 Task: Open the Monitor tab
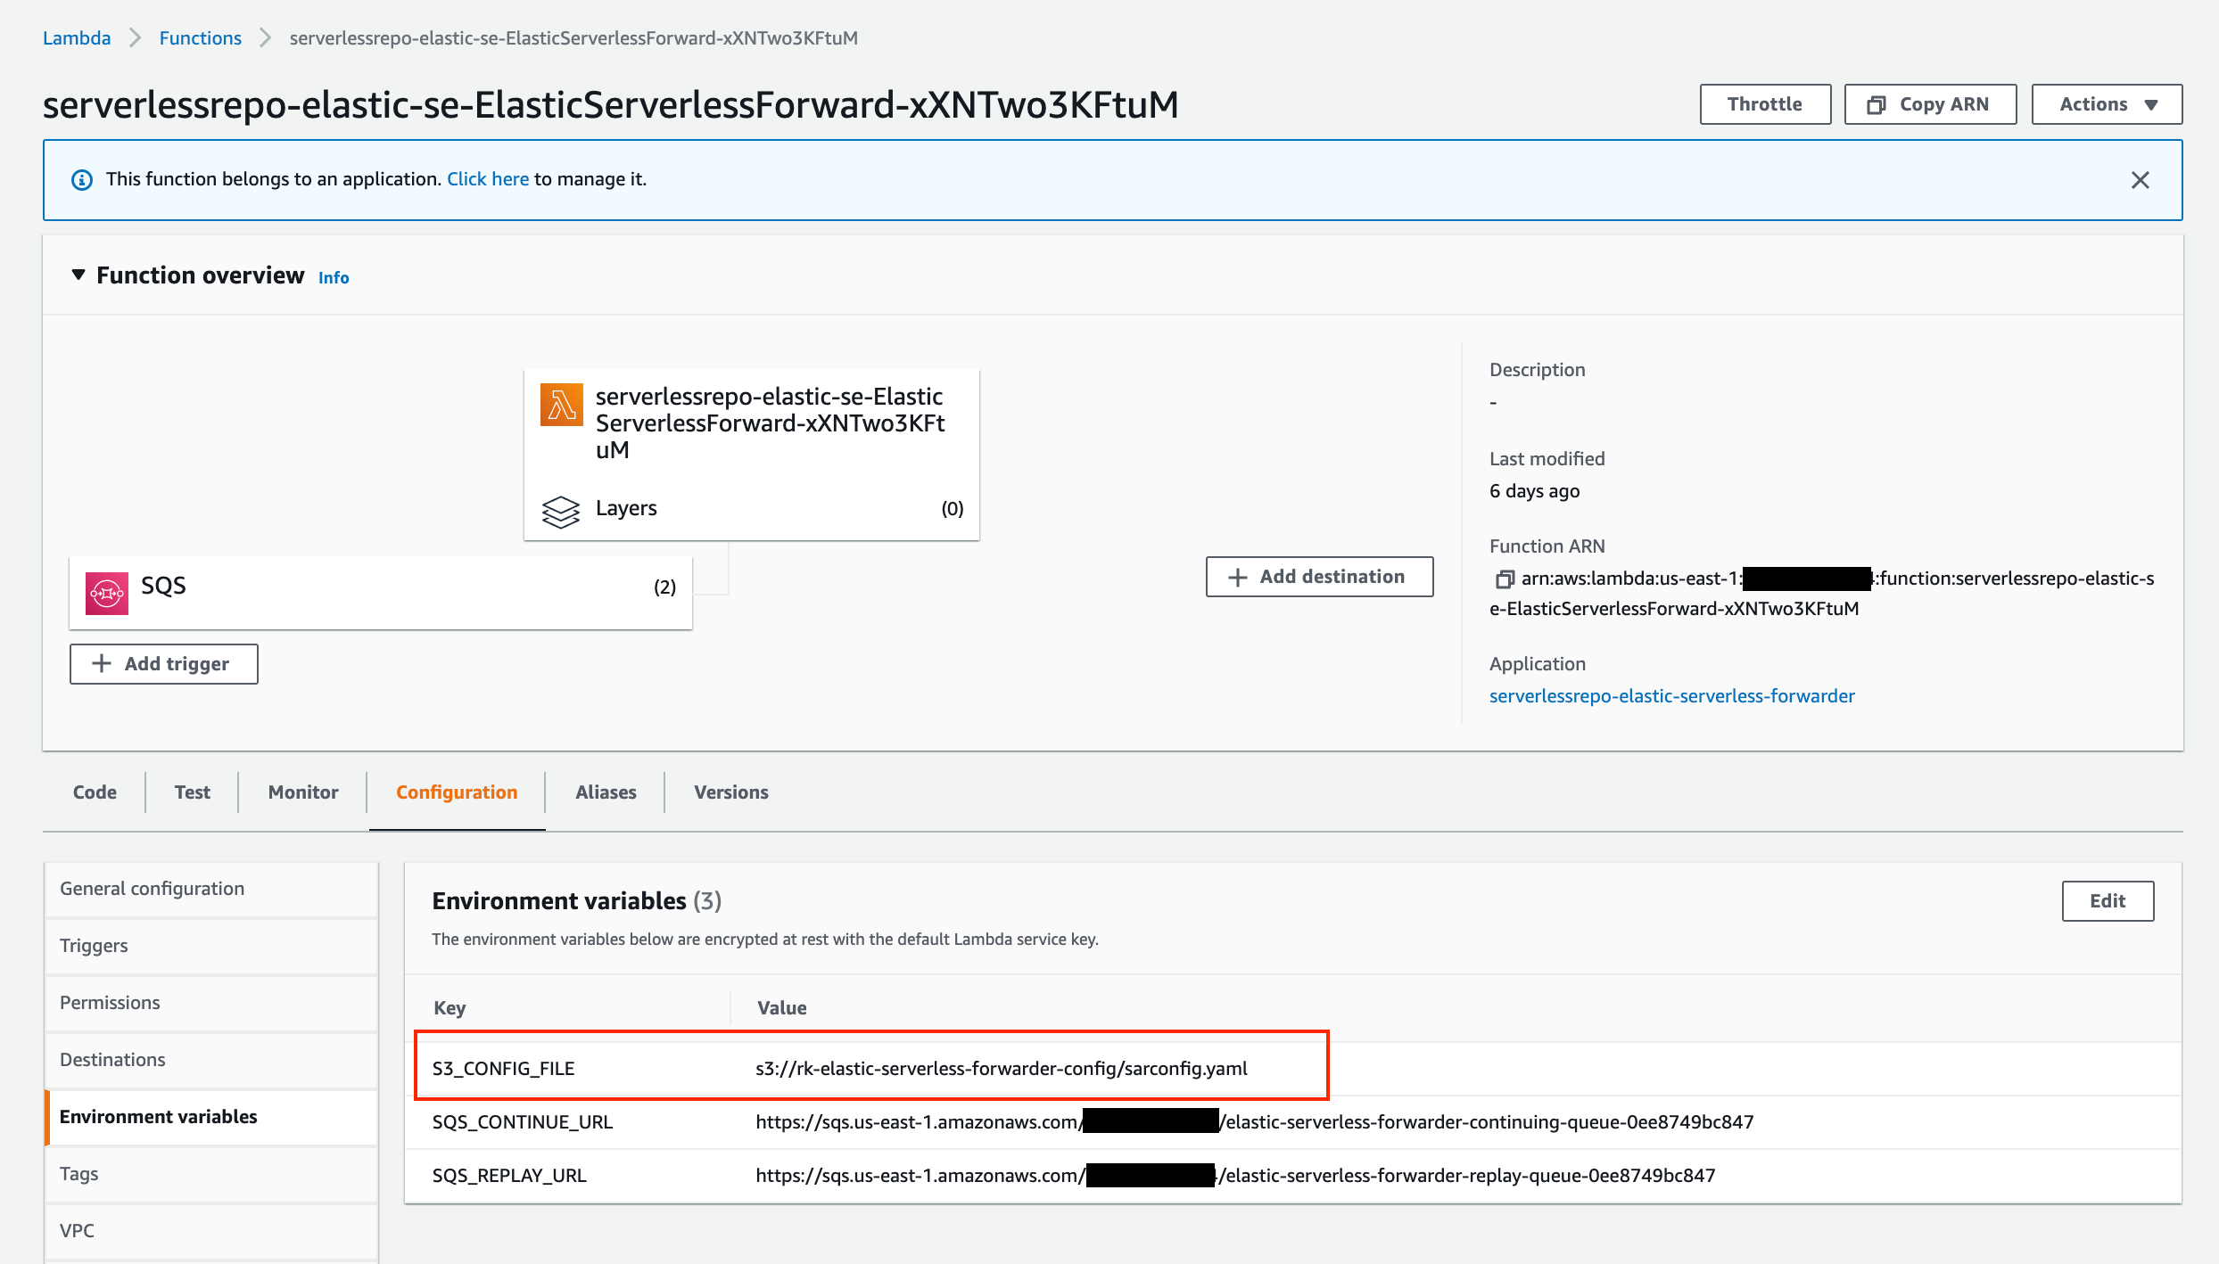(303, 792)
